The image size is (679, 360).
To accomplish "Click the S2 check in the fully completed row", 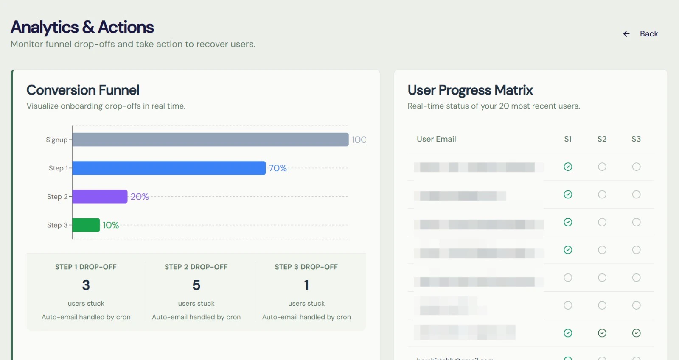I will [602, 333].
